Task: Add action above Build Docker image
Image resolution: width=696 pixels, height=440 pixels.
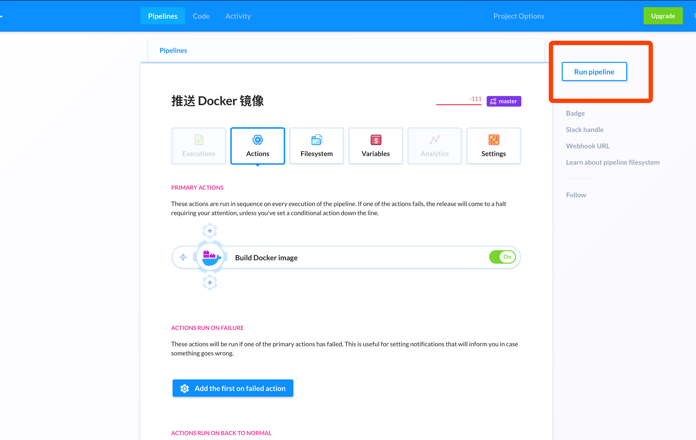Action: coord(210,231)
